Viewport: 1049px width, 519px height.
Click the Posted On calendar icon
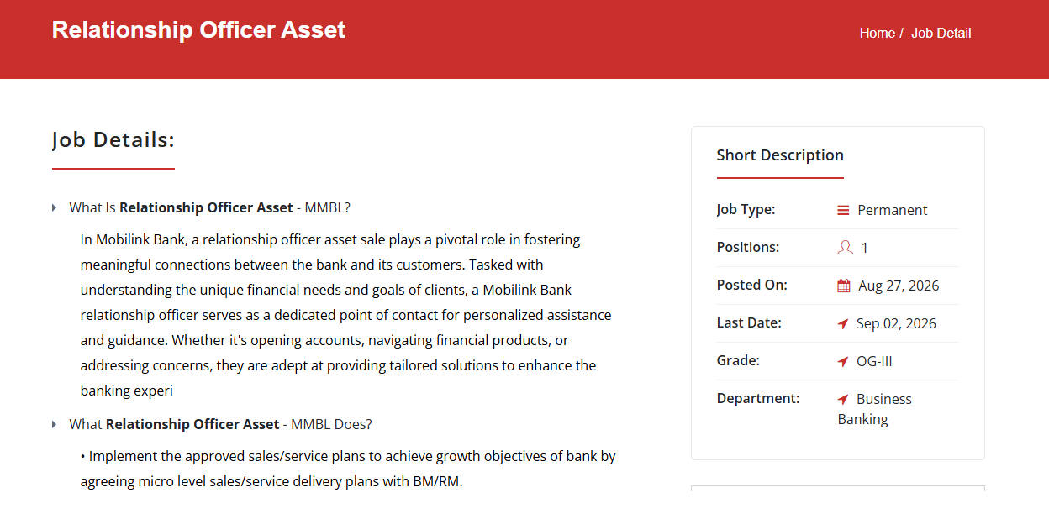(844, 286)
